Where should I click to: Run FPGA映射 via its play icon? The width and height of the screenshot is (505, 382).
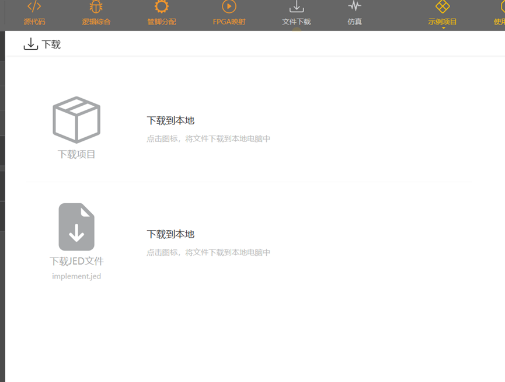coord(229,7)
